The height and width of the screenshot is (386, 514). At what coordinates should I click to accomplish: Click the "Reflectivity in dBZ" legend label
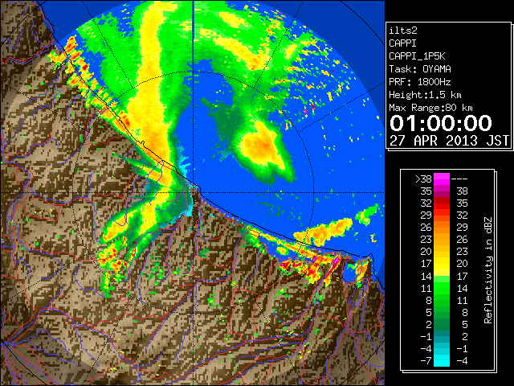click(x=488, y=270)
